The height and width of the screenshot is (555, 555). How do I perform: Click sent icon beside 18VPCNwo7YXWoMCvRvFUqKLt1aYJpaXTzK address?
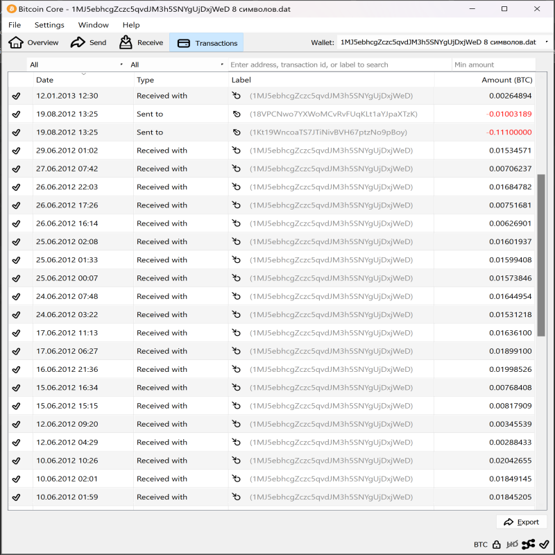[237, 114]
